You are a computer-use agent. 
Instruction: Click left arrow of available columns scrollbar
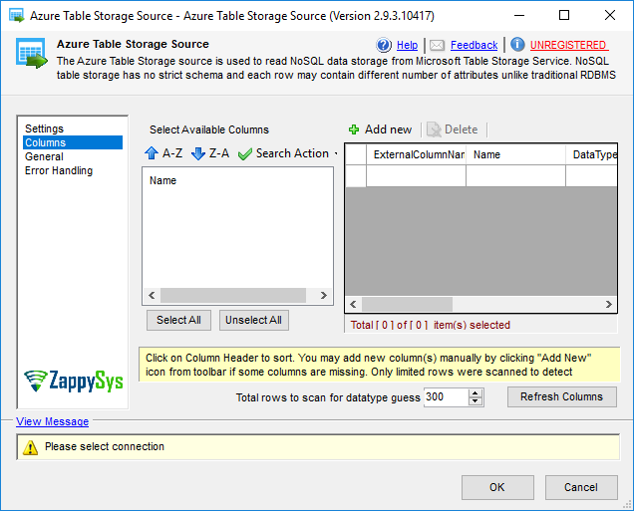coord(152,295)
